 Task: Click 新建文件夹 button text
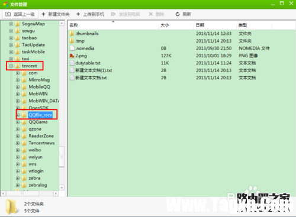tap(59, 14)
